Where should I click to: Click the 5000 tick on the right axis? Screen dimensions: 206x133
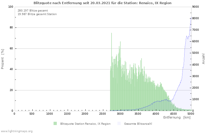pos(196,53)
